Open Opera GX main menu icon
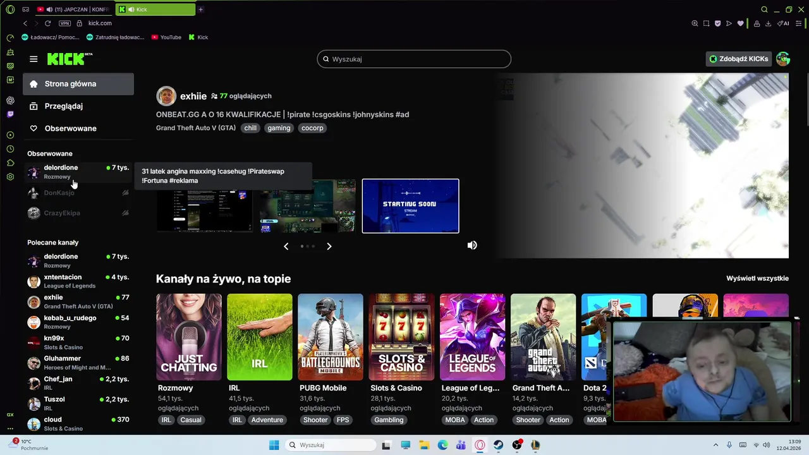Viewport: 809px width, 455px height. (10, 9)
